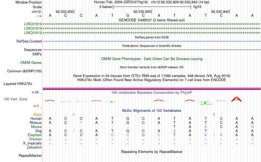Open Short Genetic Variants dbSNP 155 title
The height and width of the screenshot is (162, 261).
coord(152,67)
